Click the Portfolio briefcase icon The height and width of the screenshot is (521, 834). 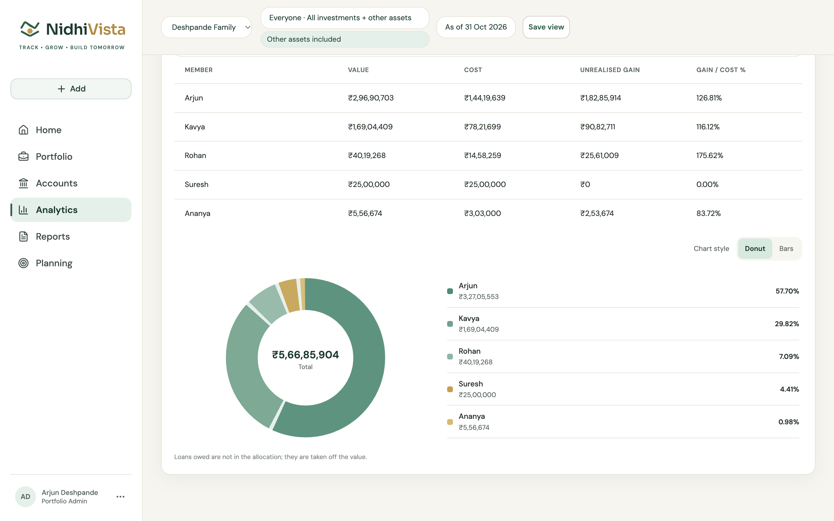tap(23, 156)
